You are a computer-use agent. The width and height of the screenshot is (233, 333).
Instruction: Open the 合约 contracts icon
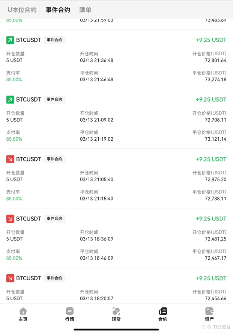(x=163, y=314)
